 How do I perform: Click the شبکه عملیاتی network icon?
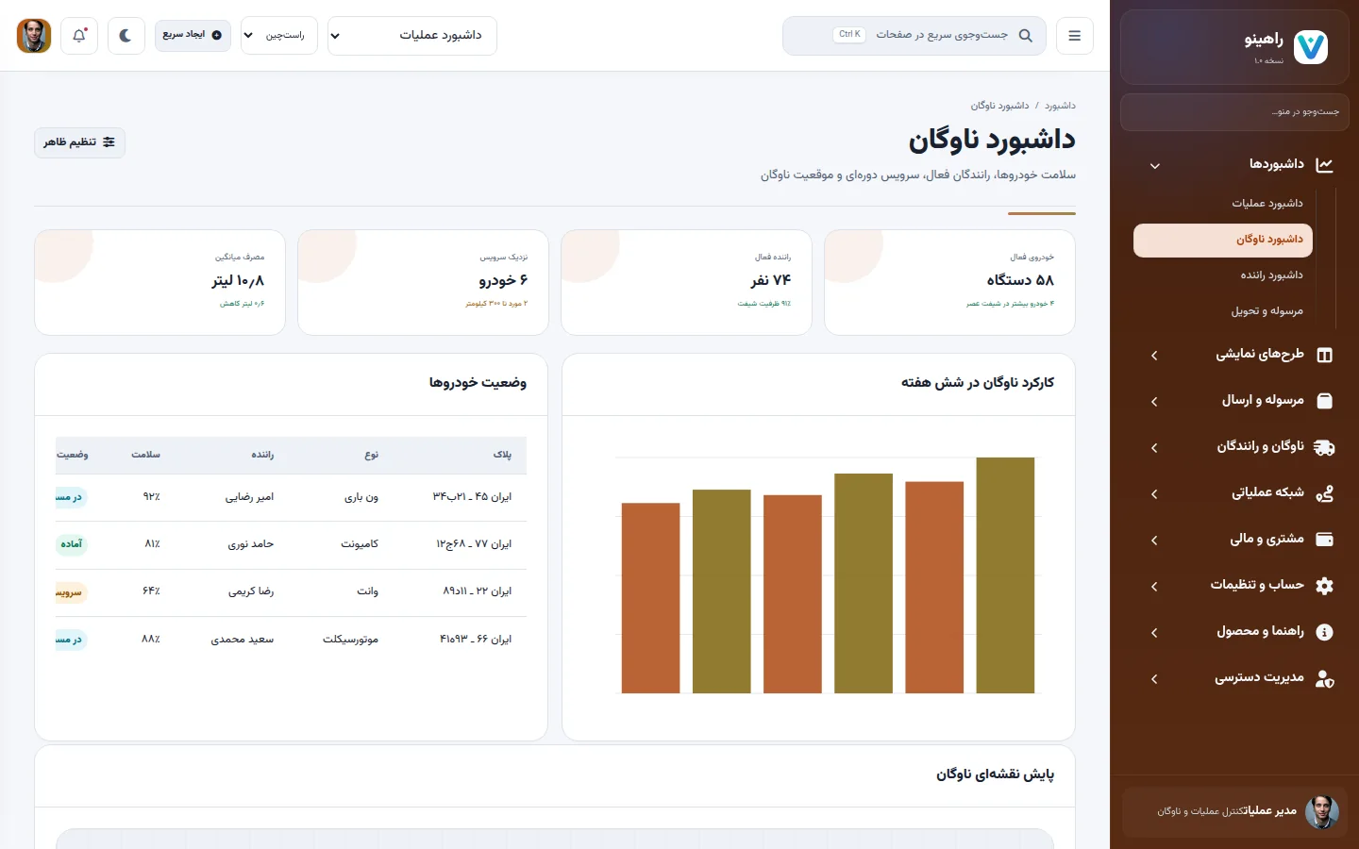1324,493
